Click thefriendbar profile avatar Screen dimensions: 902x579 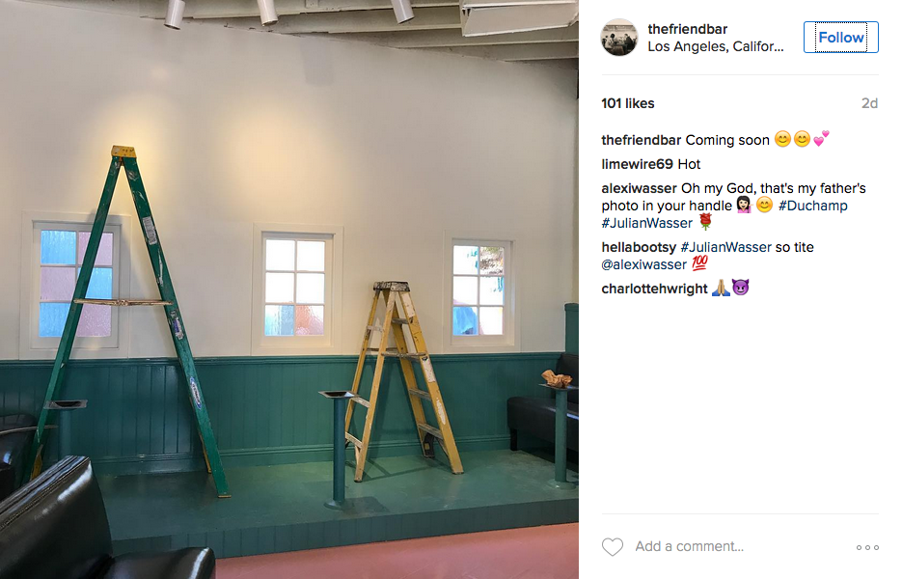click(x=619, y=38)
